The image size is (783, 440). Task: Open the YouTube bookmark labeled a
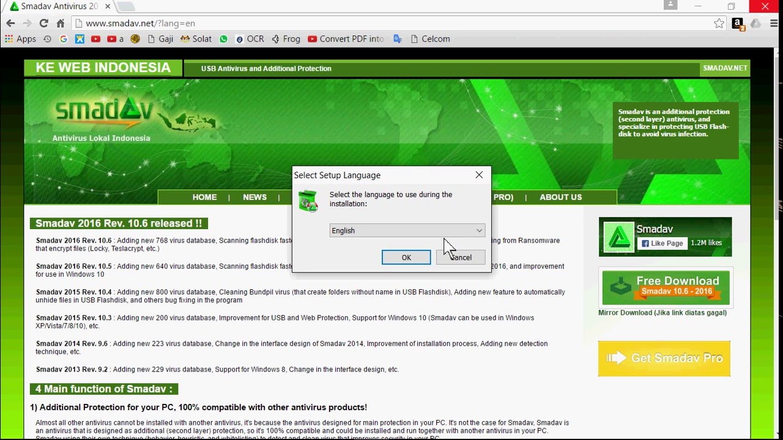(115, 38)
